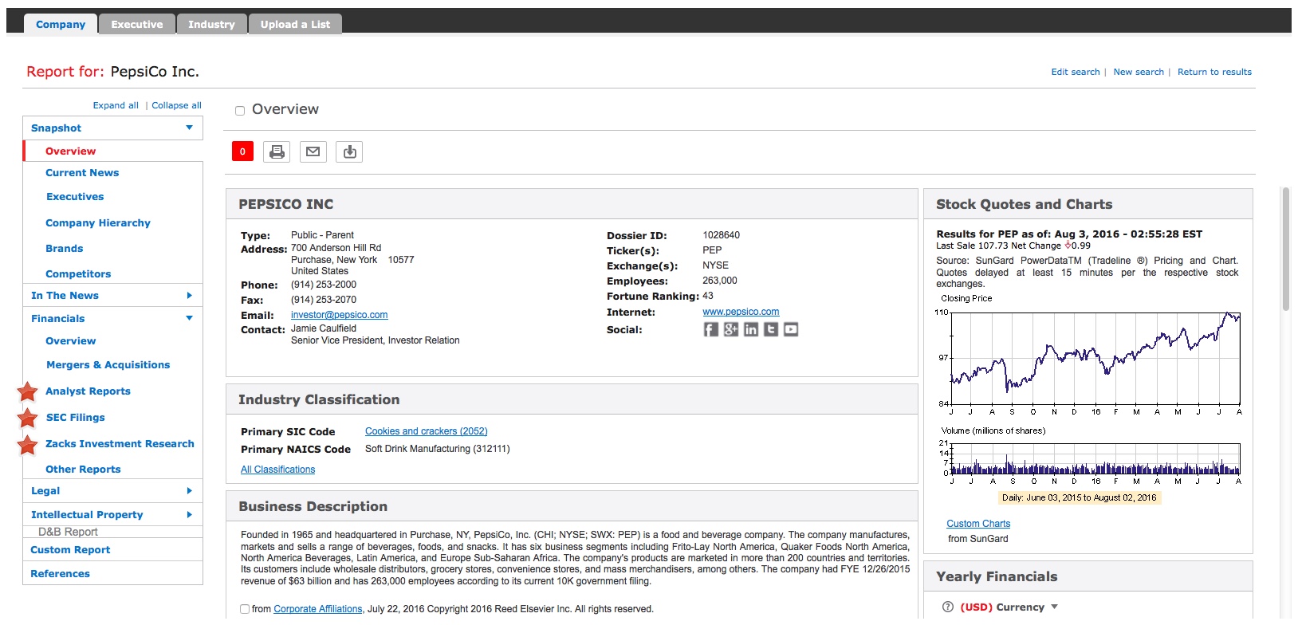
Task: Collapse the Financials sidebar section
Action: pyautogui.click(x=189, y=318)
